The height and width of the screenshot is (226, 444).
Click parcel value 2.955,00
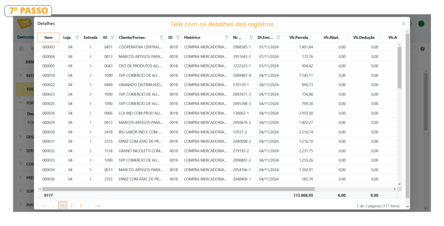[306, 113]
